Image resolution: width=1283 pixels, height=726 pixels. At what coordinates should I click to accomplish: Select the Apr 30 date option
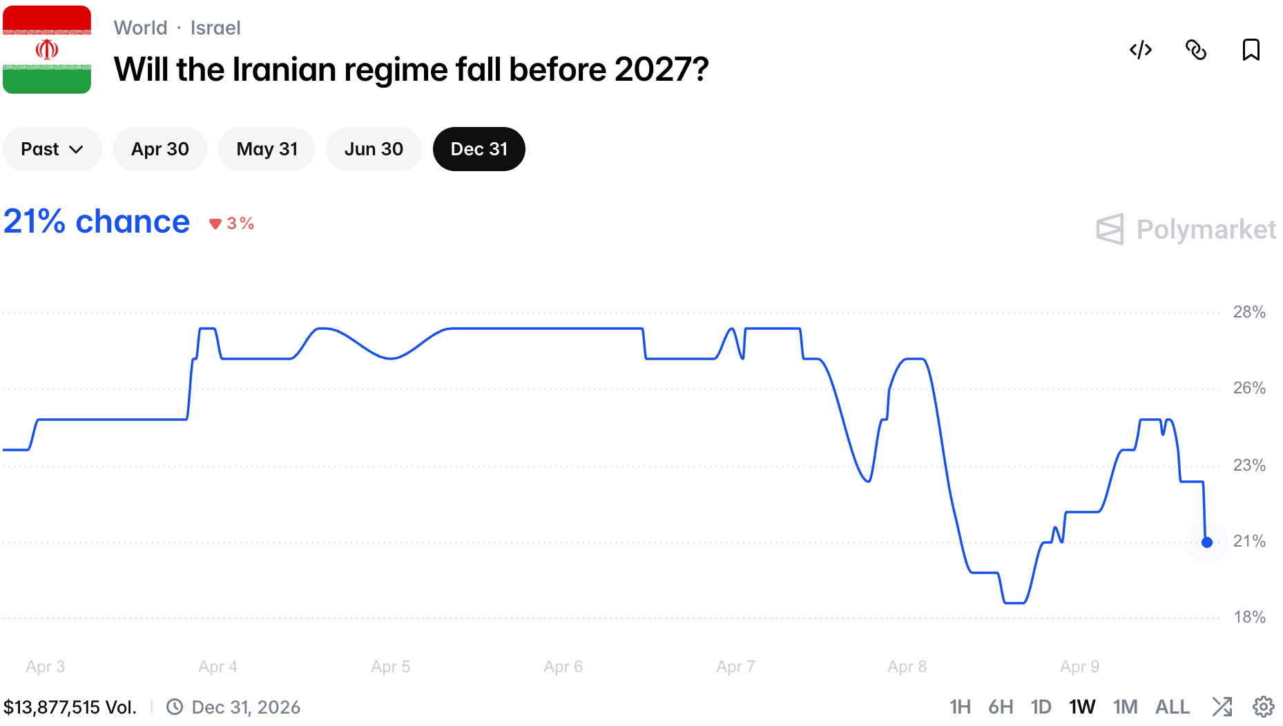[160, 149]
